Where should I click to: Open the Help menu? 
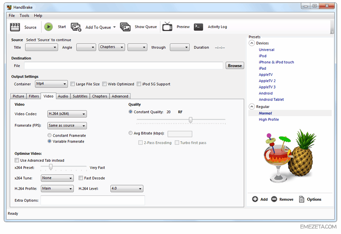[x=38, y=16]
